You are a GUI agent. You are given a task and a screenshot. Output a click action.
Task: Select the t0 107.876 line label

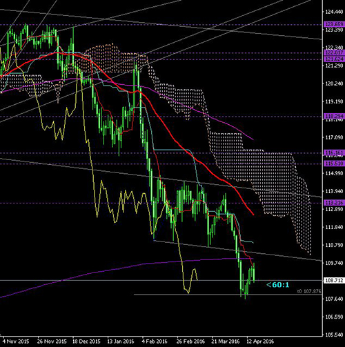point(309,291)
